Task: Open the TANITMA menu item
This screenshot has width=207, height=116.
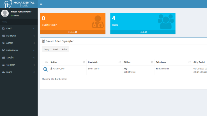Action: (19, 65)
